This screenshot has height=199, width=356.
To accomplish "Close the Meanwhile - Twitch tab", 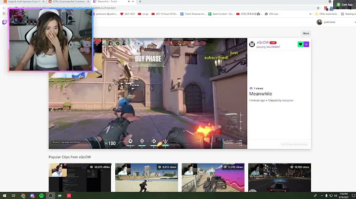I will (x=133, y=1).
